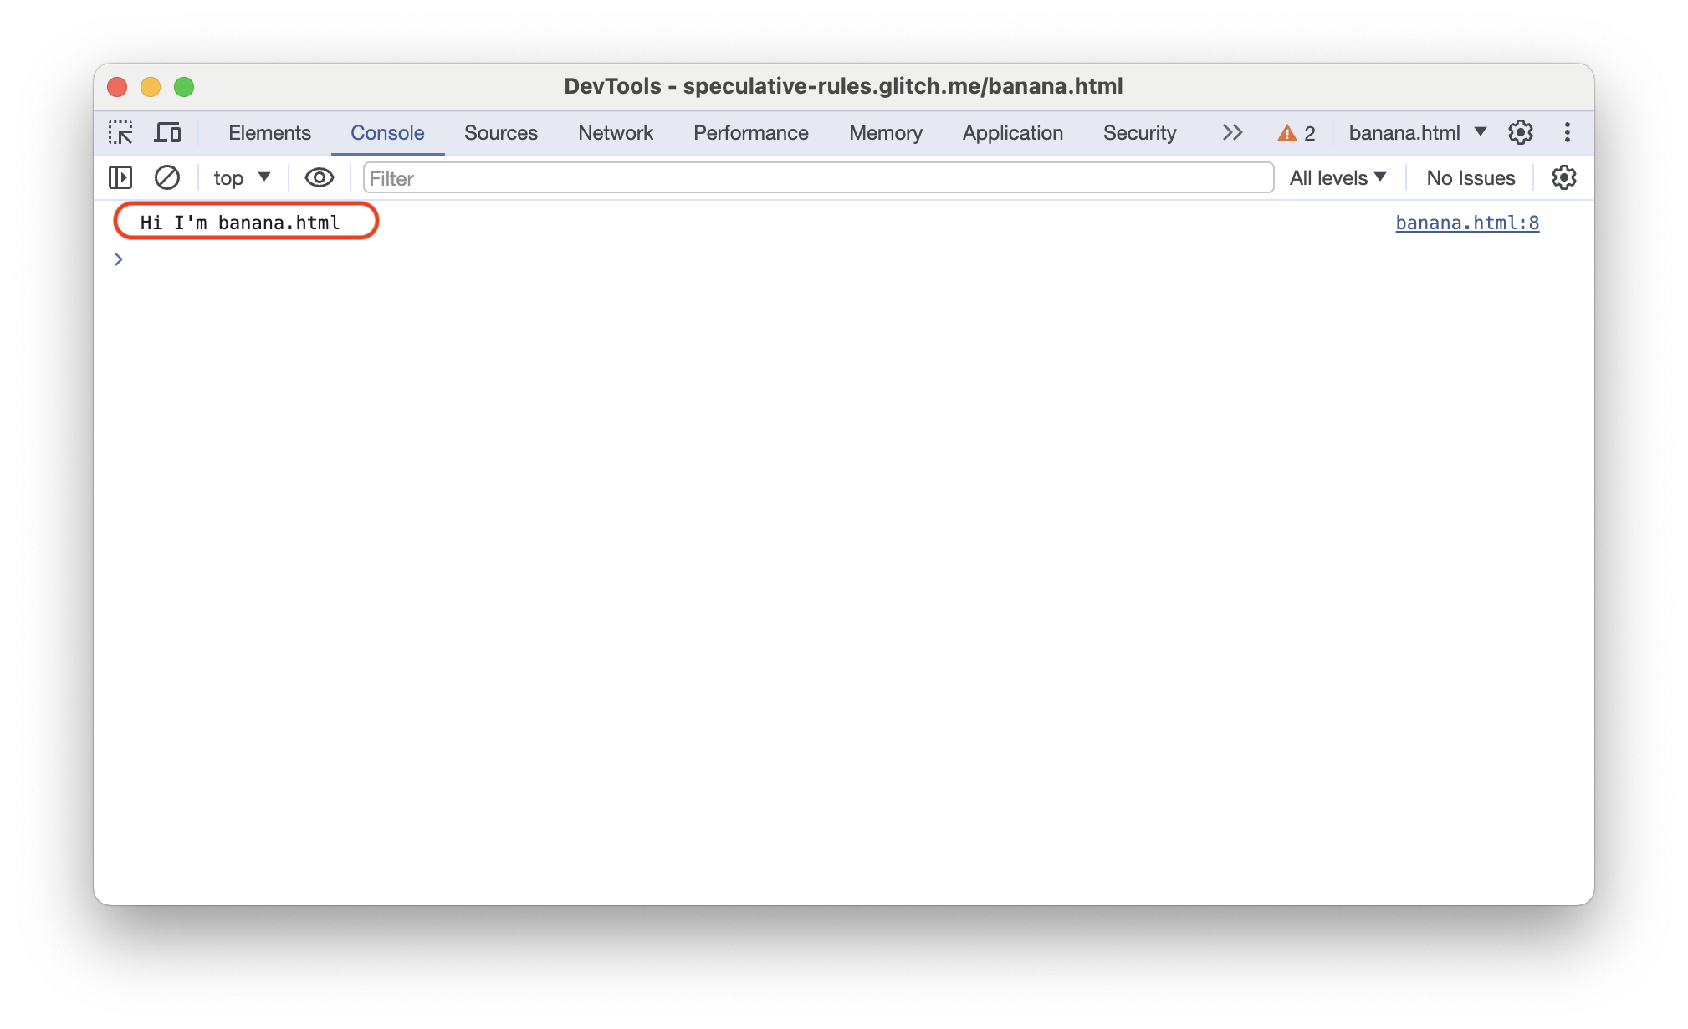Click the Inspect Element icon
This screenshot has width=1688, height=1029.
pos(122,133)
